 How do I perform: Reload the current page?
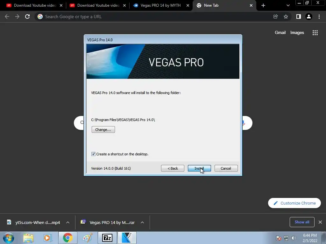coord(27,17)
